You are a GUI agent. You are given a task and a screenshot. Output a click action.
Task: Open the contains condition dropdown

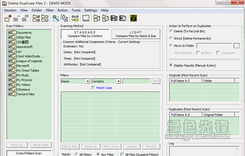pyautogui.click(x=119, y=81)
